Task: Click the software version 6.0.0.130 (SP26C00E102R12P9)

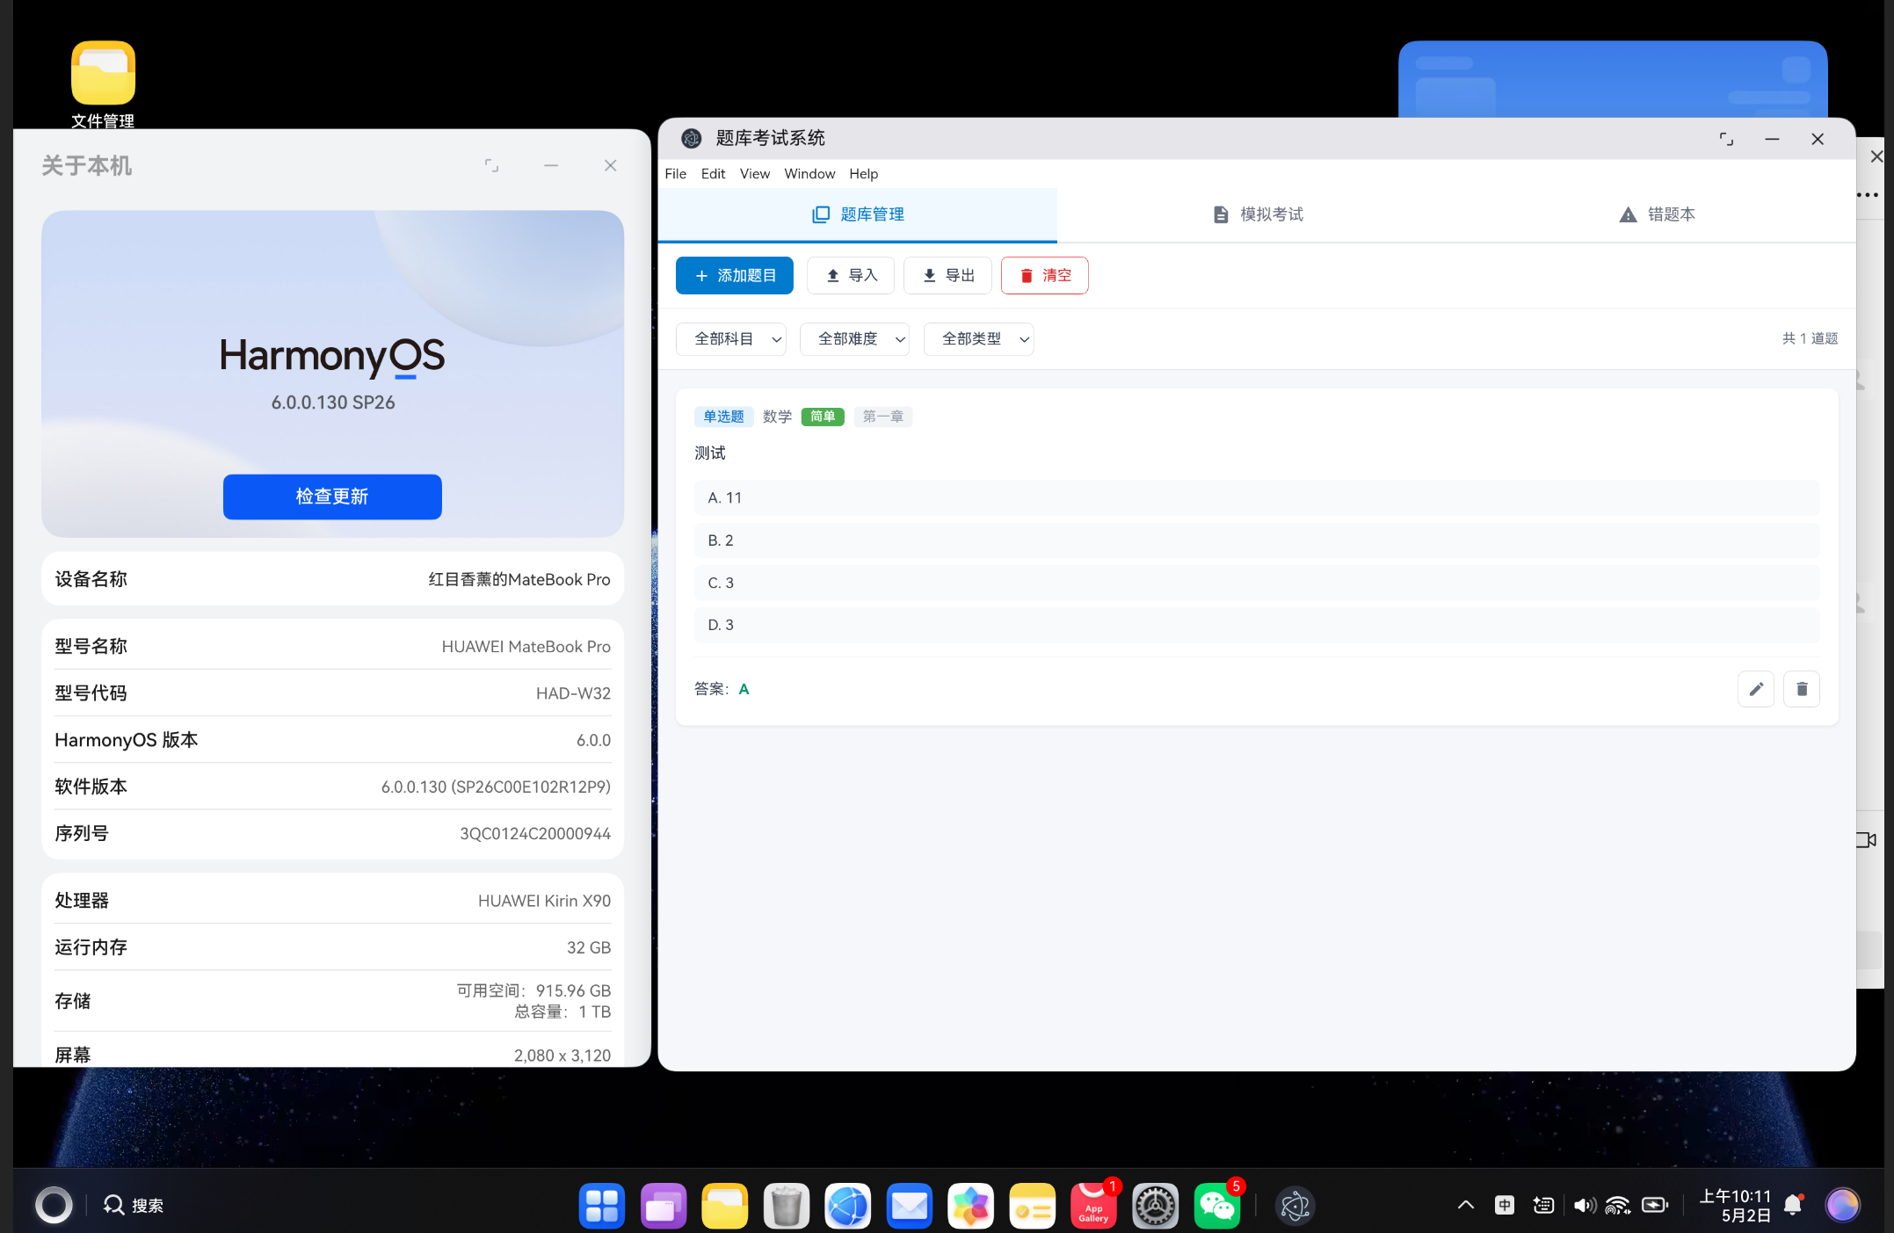Action: point(496,787)
